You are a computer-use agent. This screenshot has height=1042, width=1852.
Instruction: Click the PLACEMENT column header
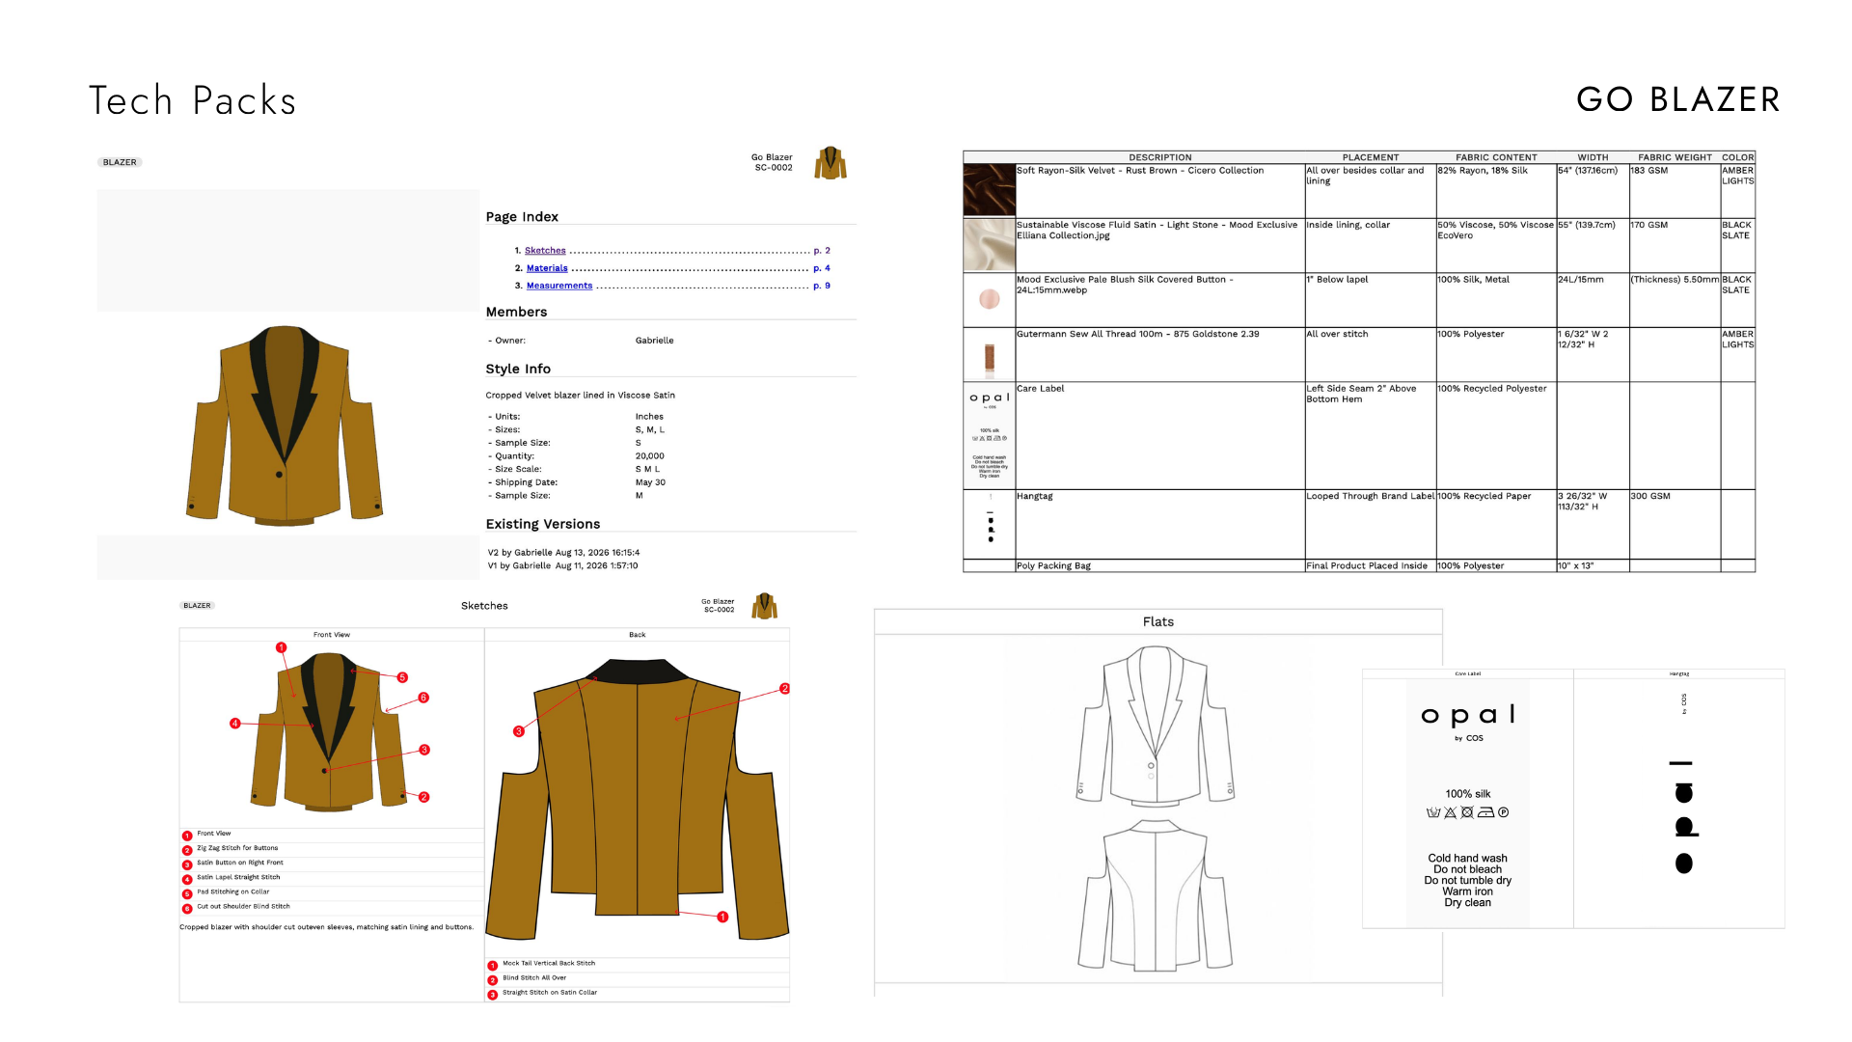(x=1371, y=157)
